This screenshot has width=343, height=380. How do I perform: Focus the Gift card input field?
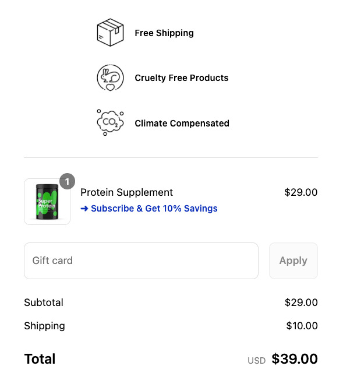[x=142, y=261]
